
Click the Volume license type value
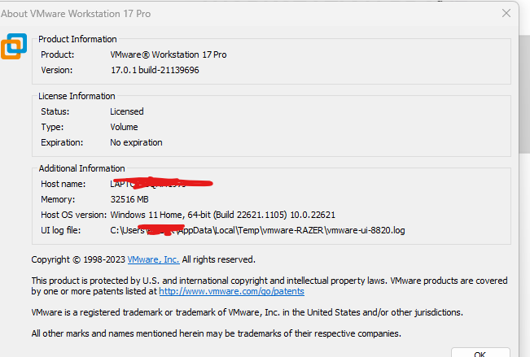tap(124, 127)
